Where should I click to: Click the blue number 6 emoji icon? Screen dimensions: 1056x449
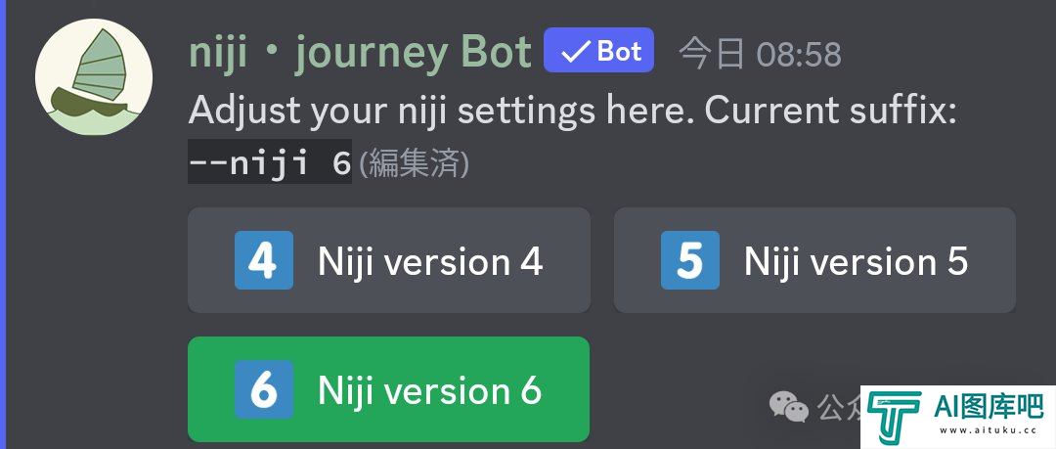click(263, 389)
